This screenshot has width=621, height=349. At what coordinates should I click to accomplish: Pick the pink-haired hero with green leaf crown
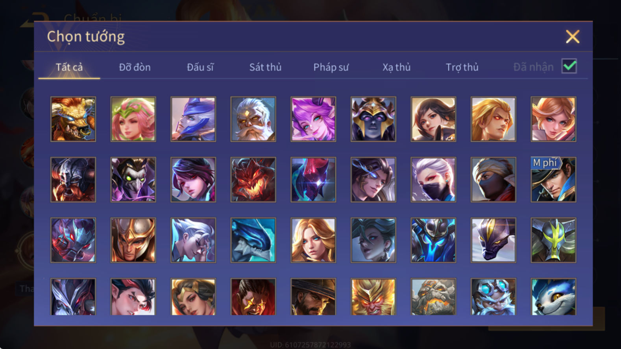133,119
